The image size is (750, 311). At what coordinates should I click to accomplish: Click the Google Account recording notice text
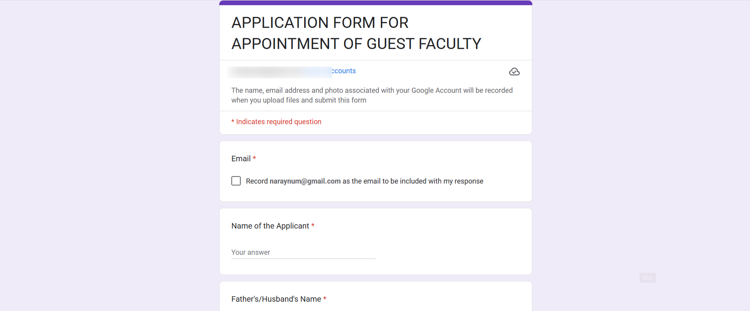(x=371, y=95)
